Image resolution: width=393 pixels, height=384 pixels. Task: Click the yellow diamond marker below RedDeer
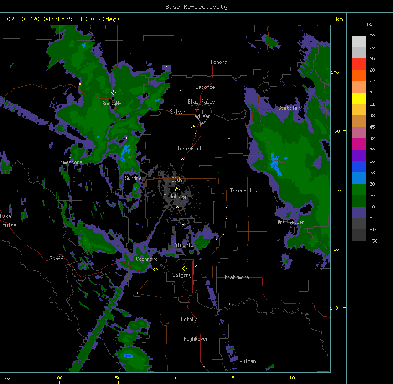pos(194,128)
